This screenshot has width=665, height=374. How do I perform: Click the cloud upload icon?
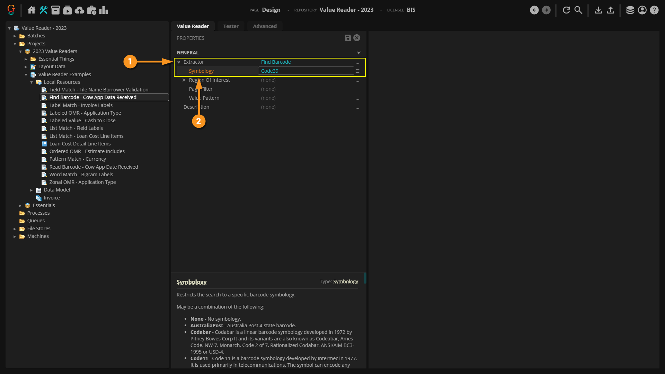tap(79, 10)
